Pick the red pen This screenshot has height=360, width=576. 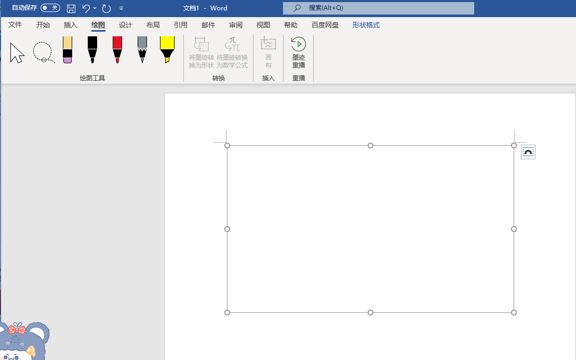(x=117, y=50)
